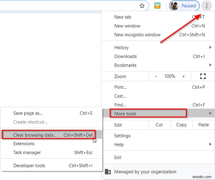Select Clear browsing data... in submenu
215x180 pixels.
[52, 135]
